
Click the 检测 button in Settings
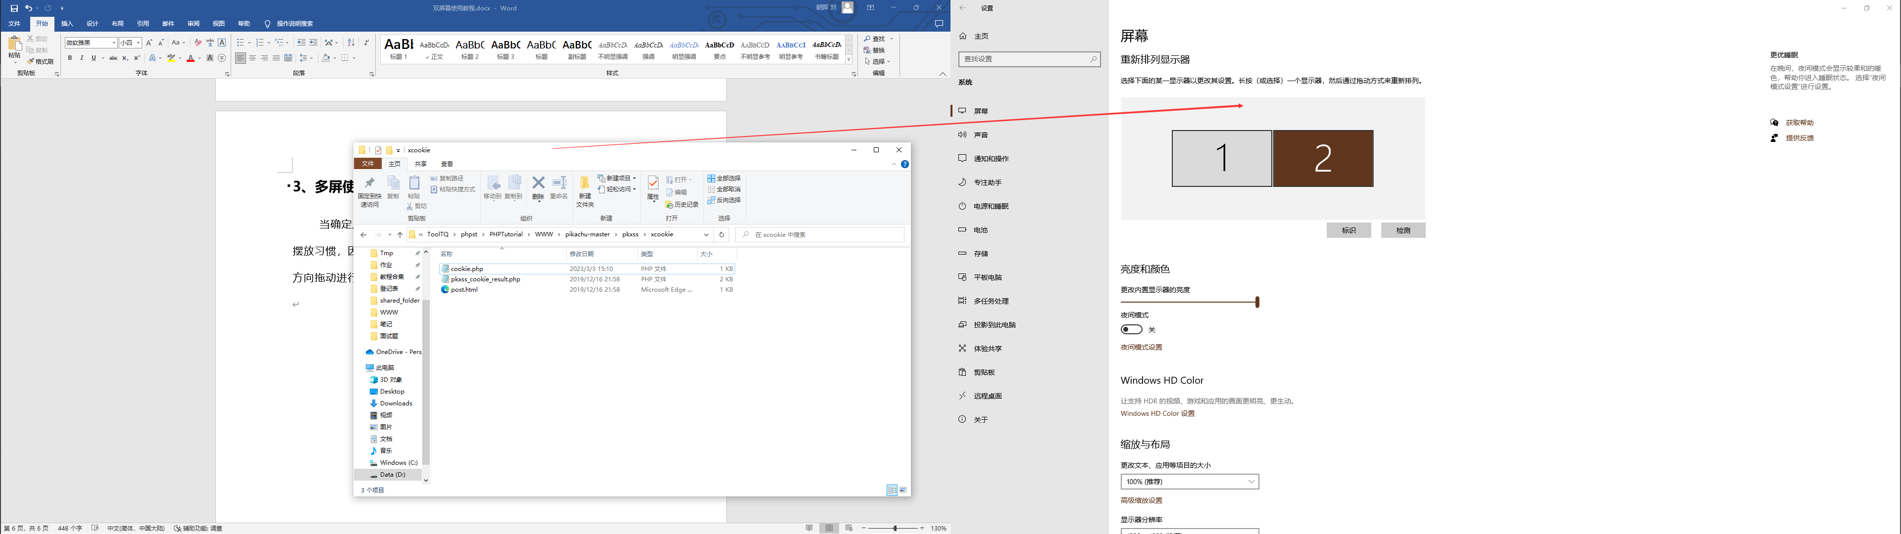[1403, 230]
